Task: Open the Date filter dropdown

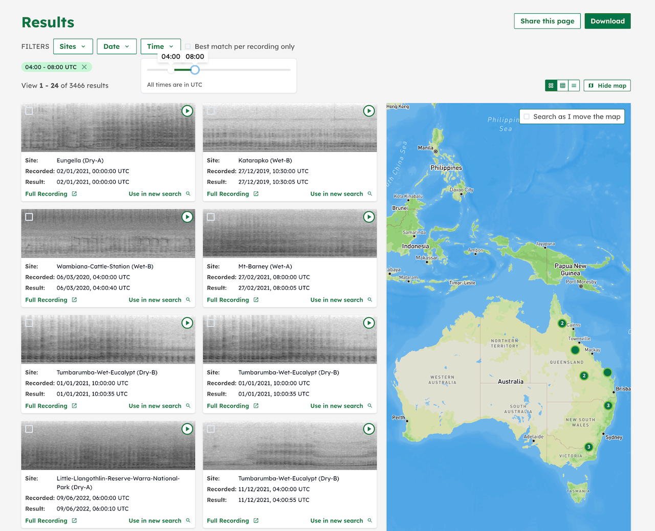Action: click(x=117, y=47)
